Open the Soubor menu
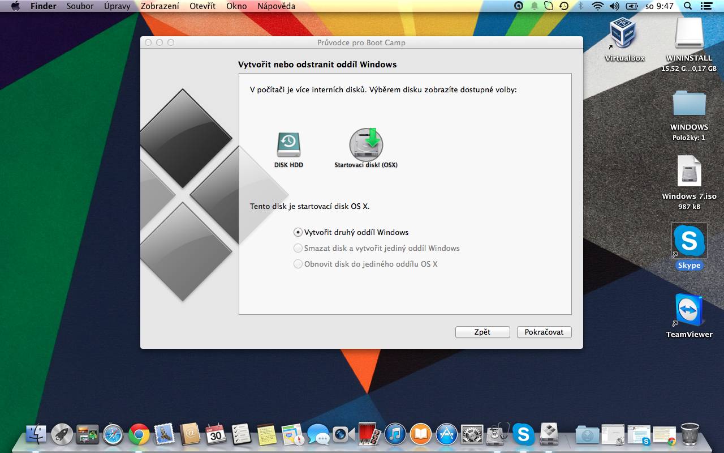 coord(80,6)
